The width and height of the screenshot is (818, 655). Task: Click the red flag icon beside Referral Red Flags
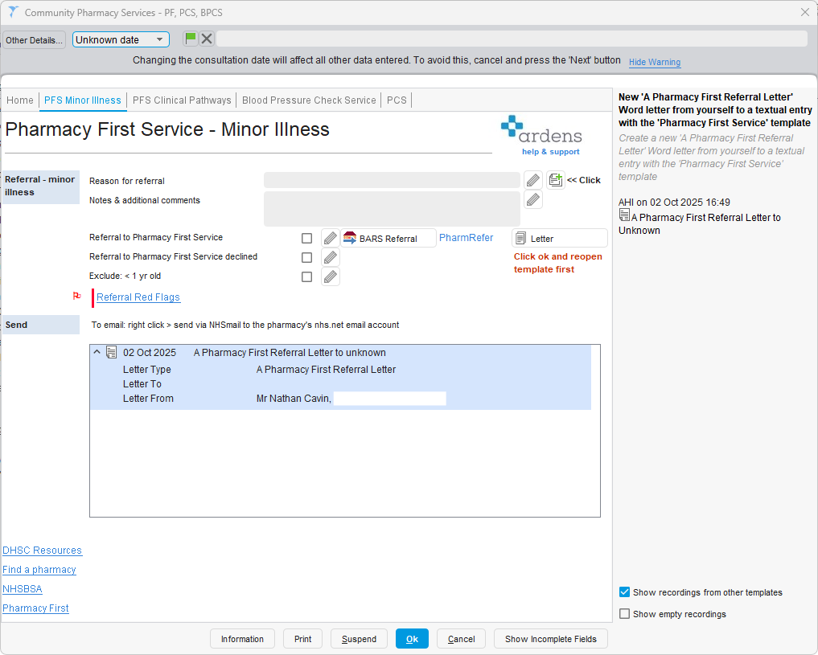(76, 296)
